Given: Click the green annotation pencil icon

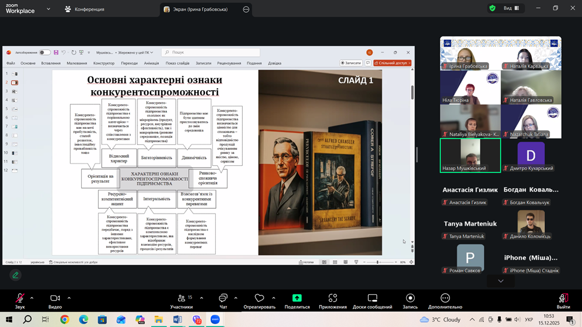Looking at the screenshot, I should [x=16, y=275].
